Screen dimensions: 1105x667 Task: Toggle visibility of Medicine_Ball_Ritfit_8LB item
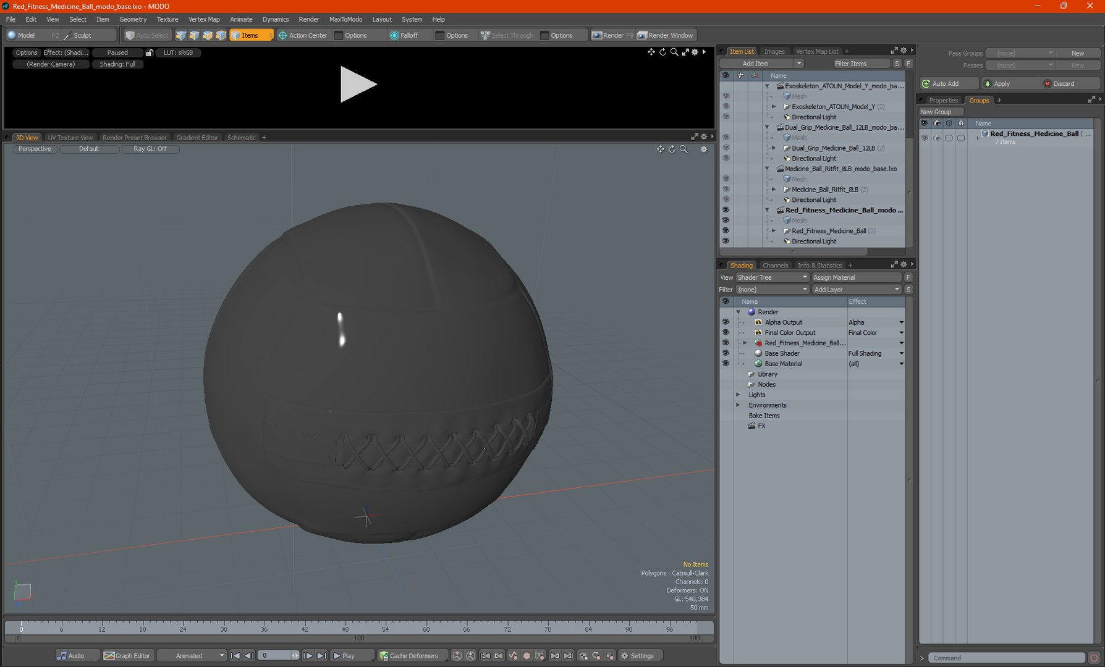pyautogui.click(x=726, y=190)
